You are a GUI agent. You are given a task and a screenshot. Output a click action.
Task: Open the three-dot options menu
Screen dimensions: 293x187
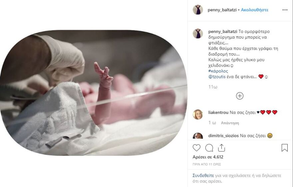coord(285,10)
